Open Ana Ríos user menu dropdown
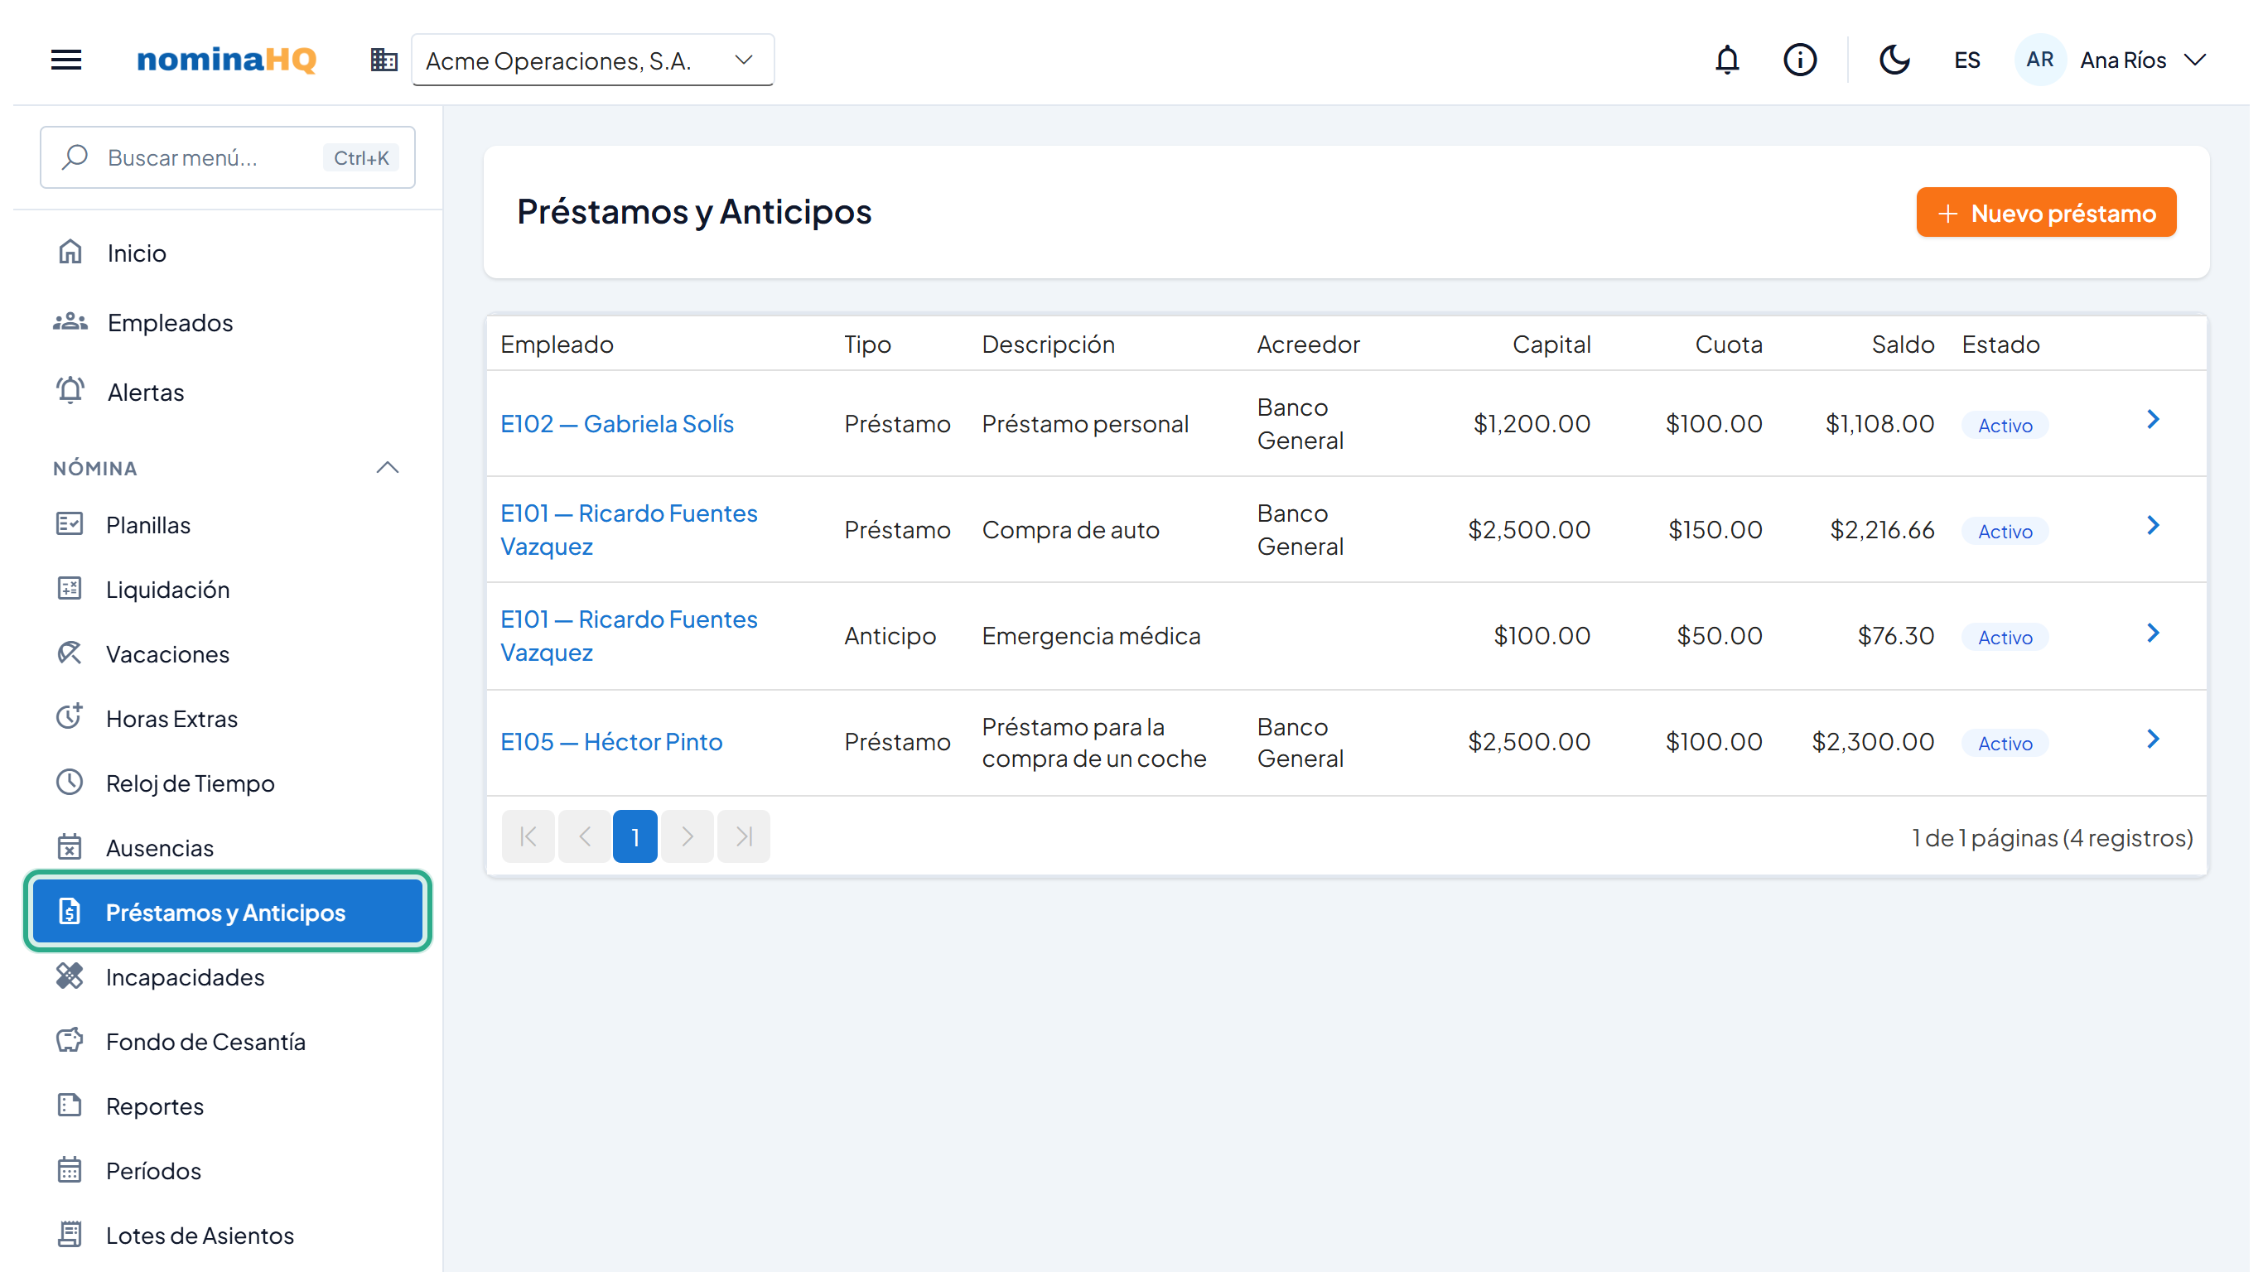 click(2111, 60)
